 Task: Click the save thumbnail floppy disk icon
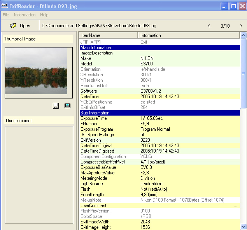click(56, 105)
